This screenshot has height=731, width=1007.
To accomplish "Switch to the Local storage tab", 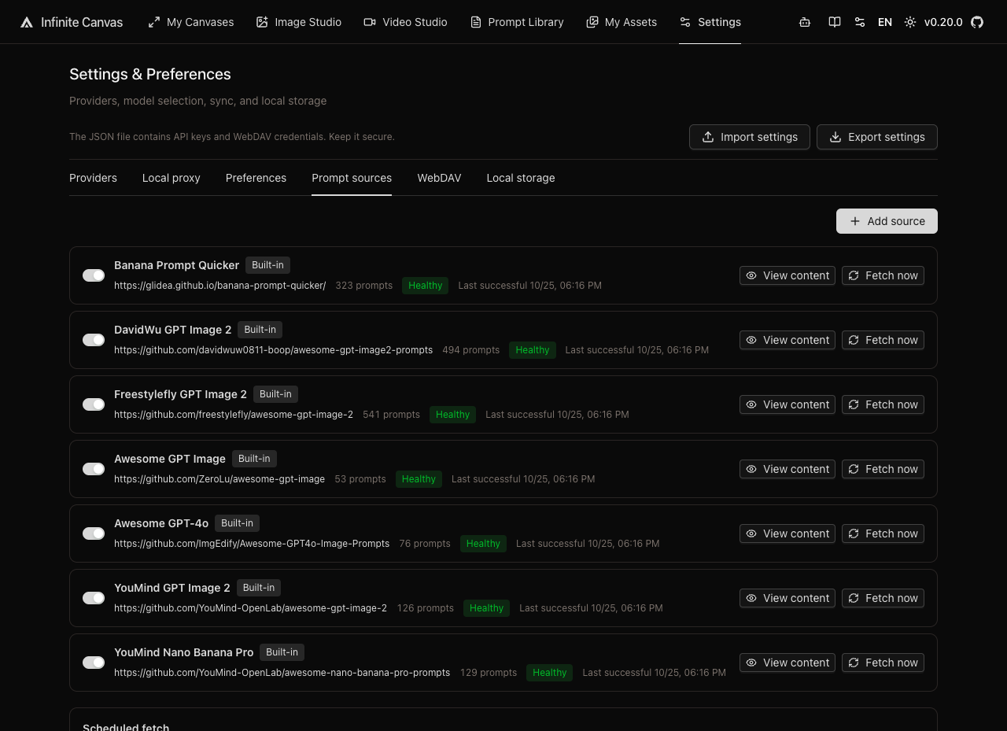I will 521,178.
